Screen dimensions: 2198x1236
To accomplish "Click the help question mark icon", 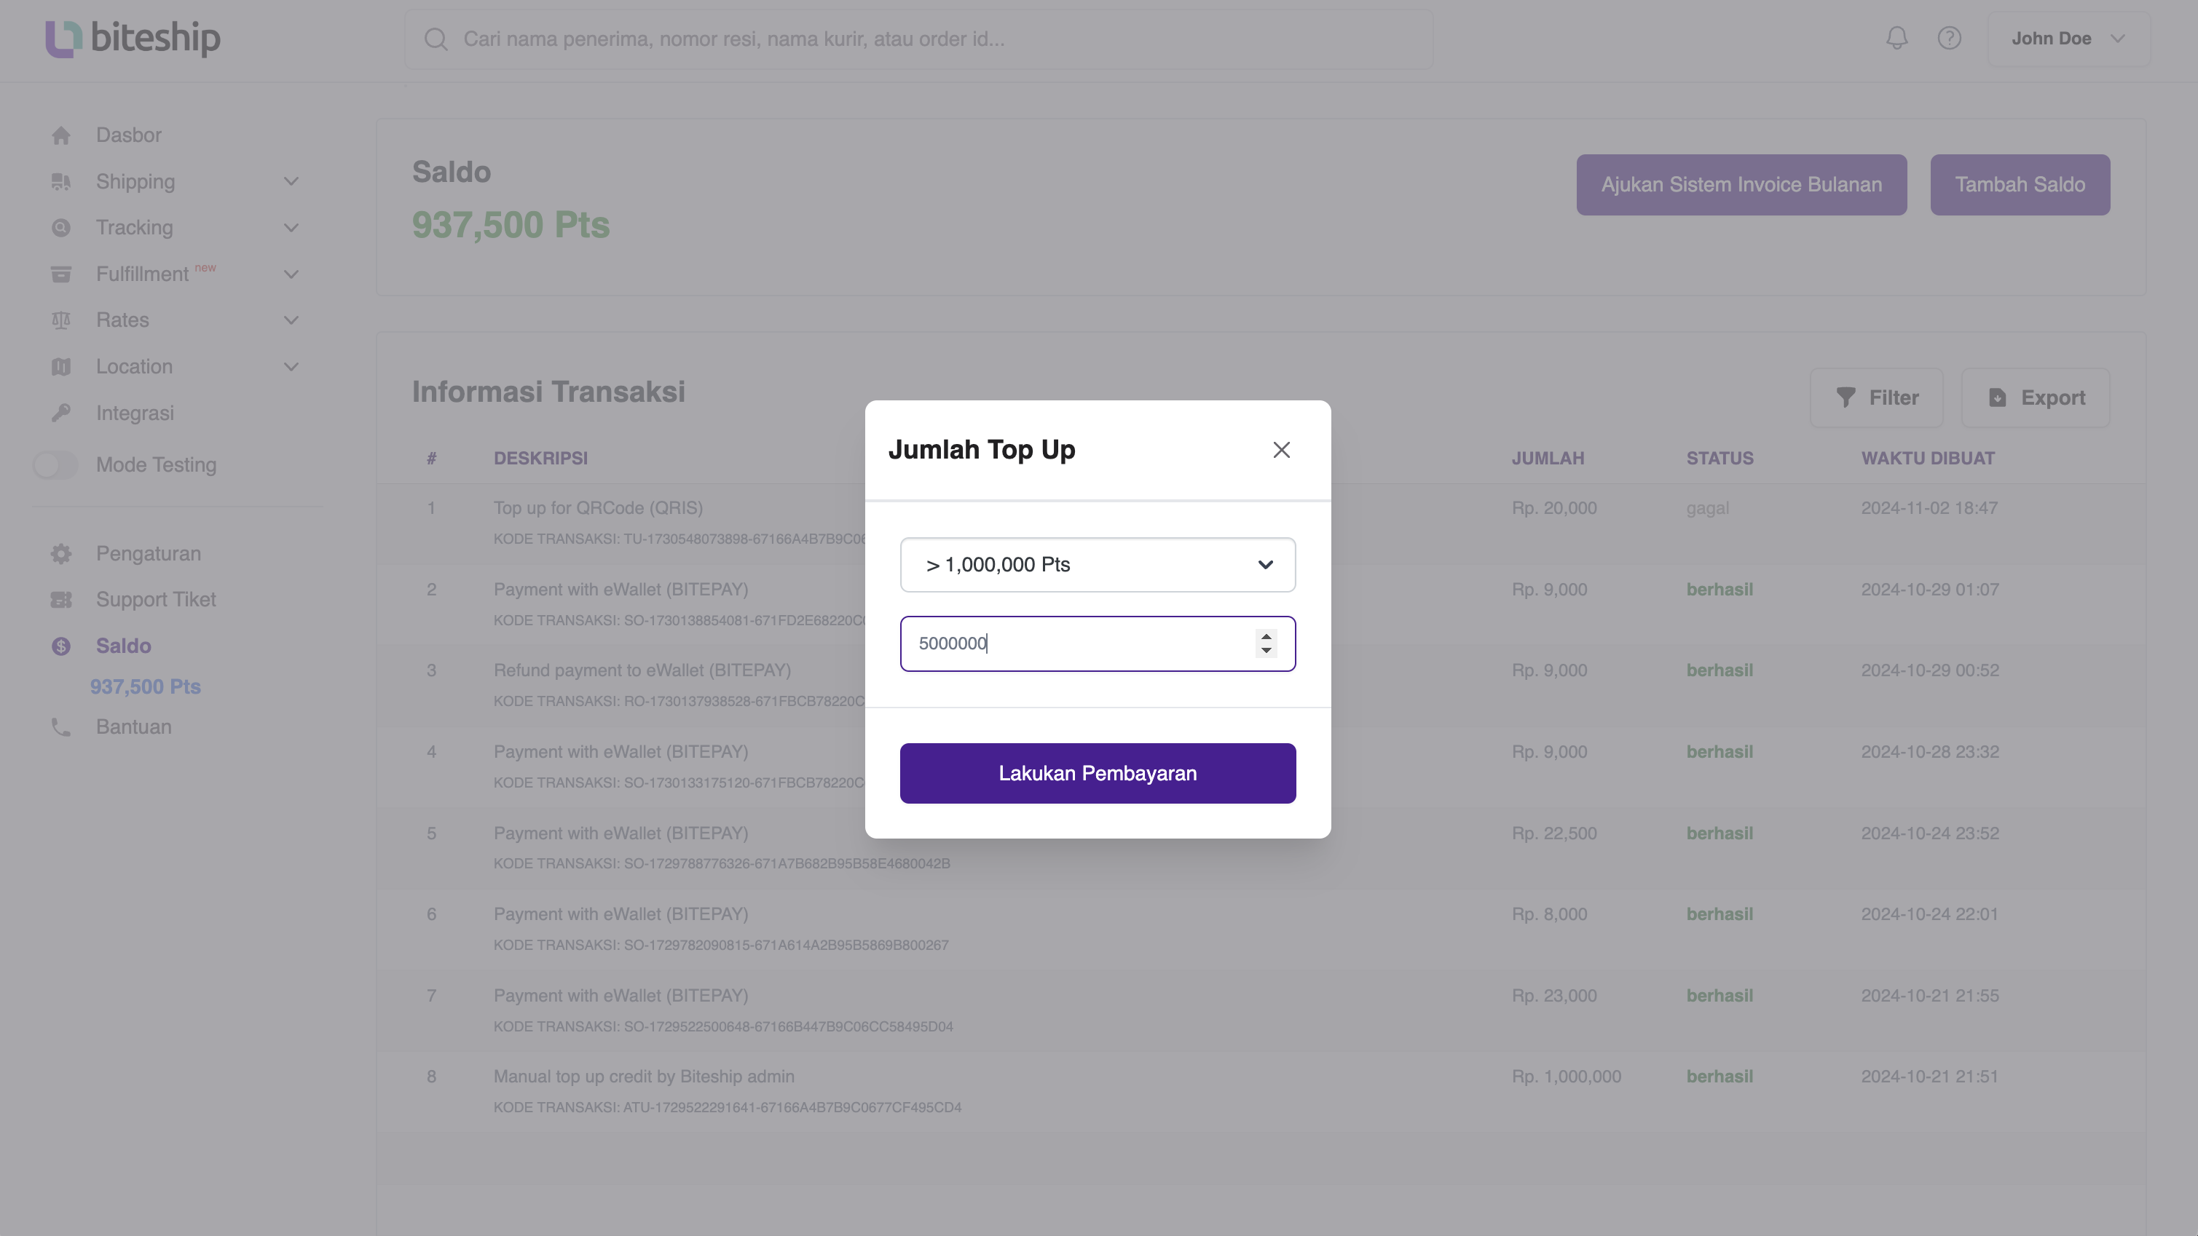I will tap(1949, 39).
